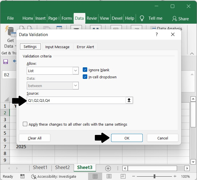
Task: Click the 100% zoom level
Action: [x=185, y=176]
